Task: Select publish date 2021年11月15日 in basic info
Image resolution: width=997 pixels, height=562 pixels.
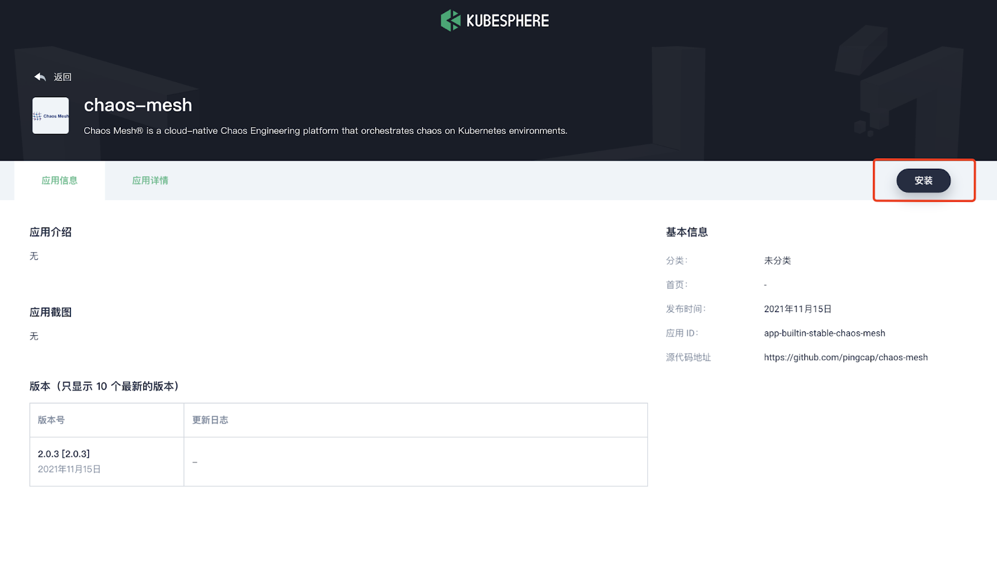Action: click(x=798, y=309)
